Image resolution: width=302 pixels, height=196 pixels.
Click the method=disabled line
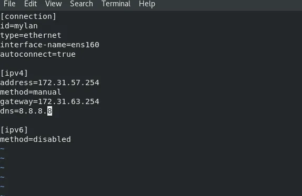35,139
